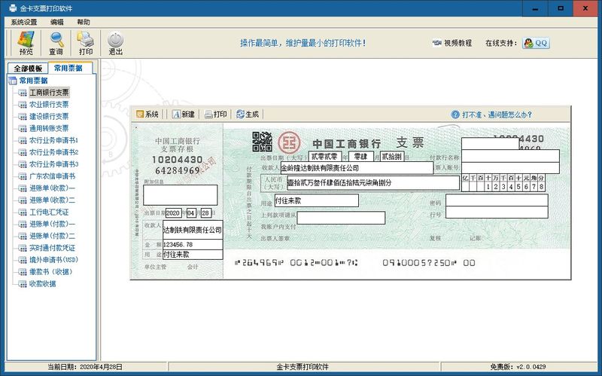This screenshot has height=376, width=602.
Task: Open QQ online support button
Action: (x=536, y=43)
